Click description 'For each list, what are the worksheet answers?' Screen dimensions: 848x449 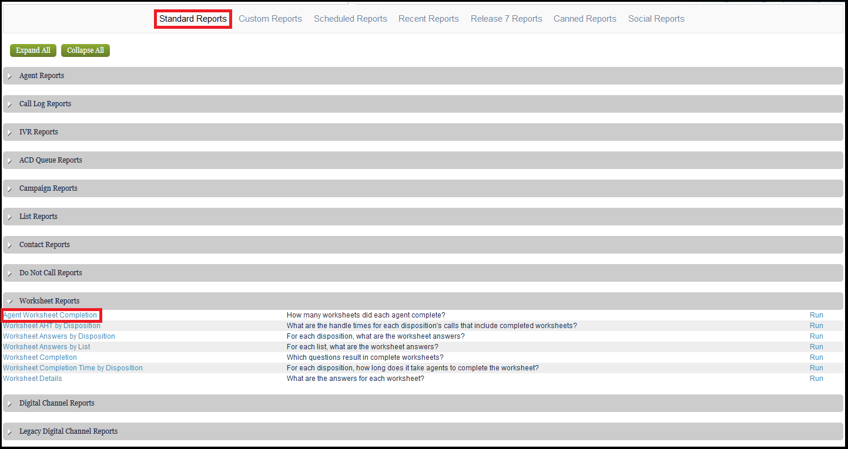363,347
